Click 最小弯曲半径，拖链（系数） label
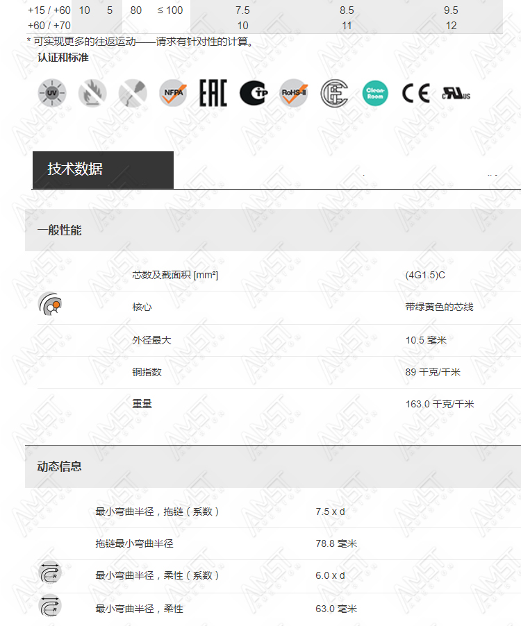 click(157, 511)
